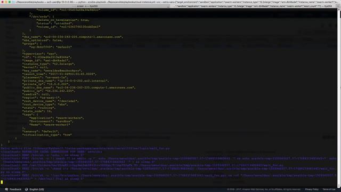341x192 pixels.
Task: Click the "state_code": 16 line
Action: [x=37, y=111]
